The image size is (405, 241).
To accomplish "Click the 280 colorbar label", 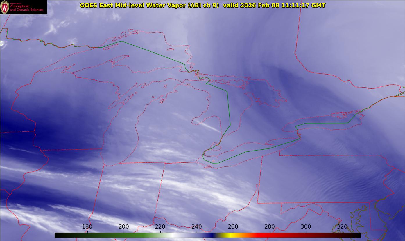I will point(270,226).
